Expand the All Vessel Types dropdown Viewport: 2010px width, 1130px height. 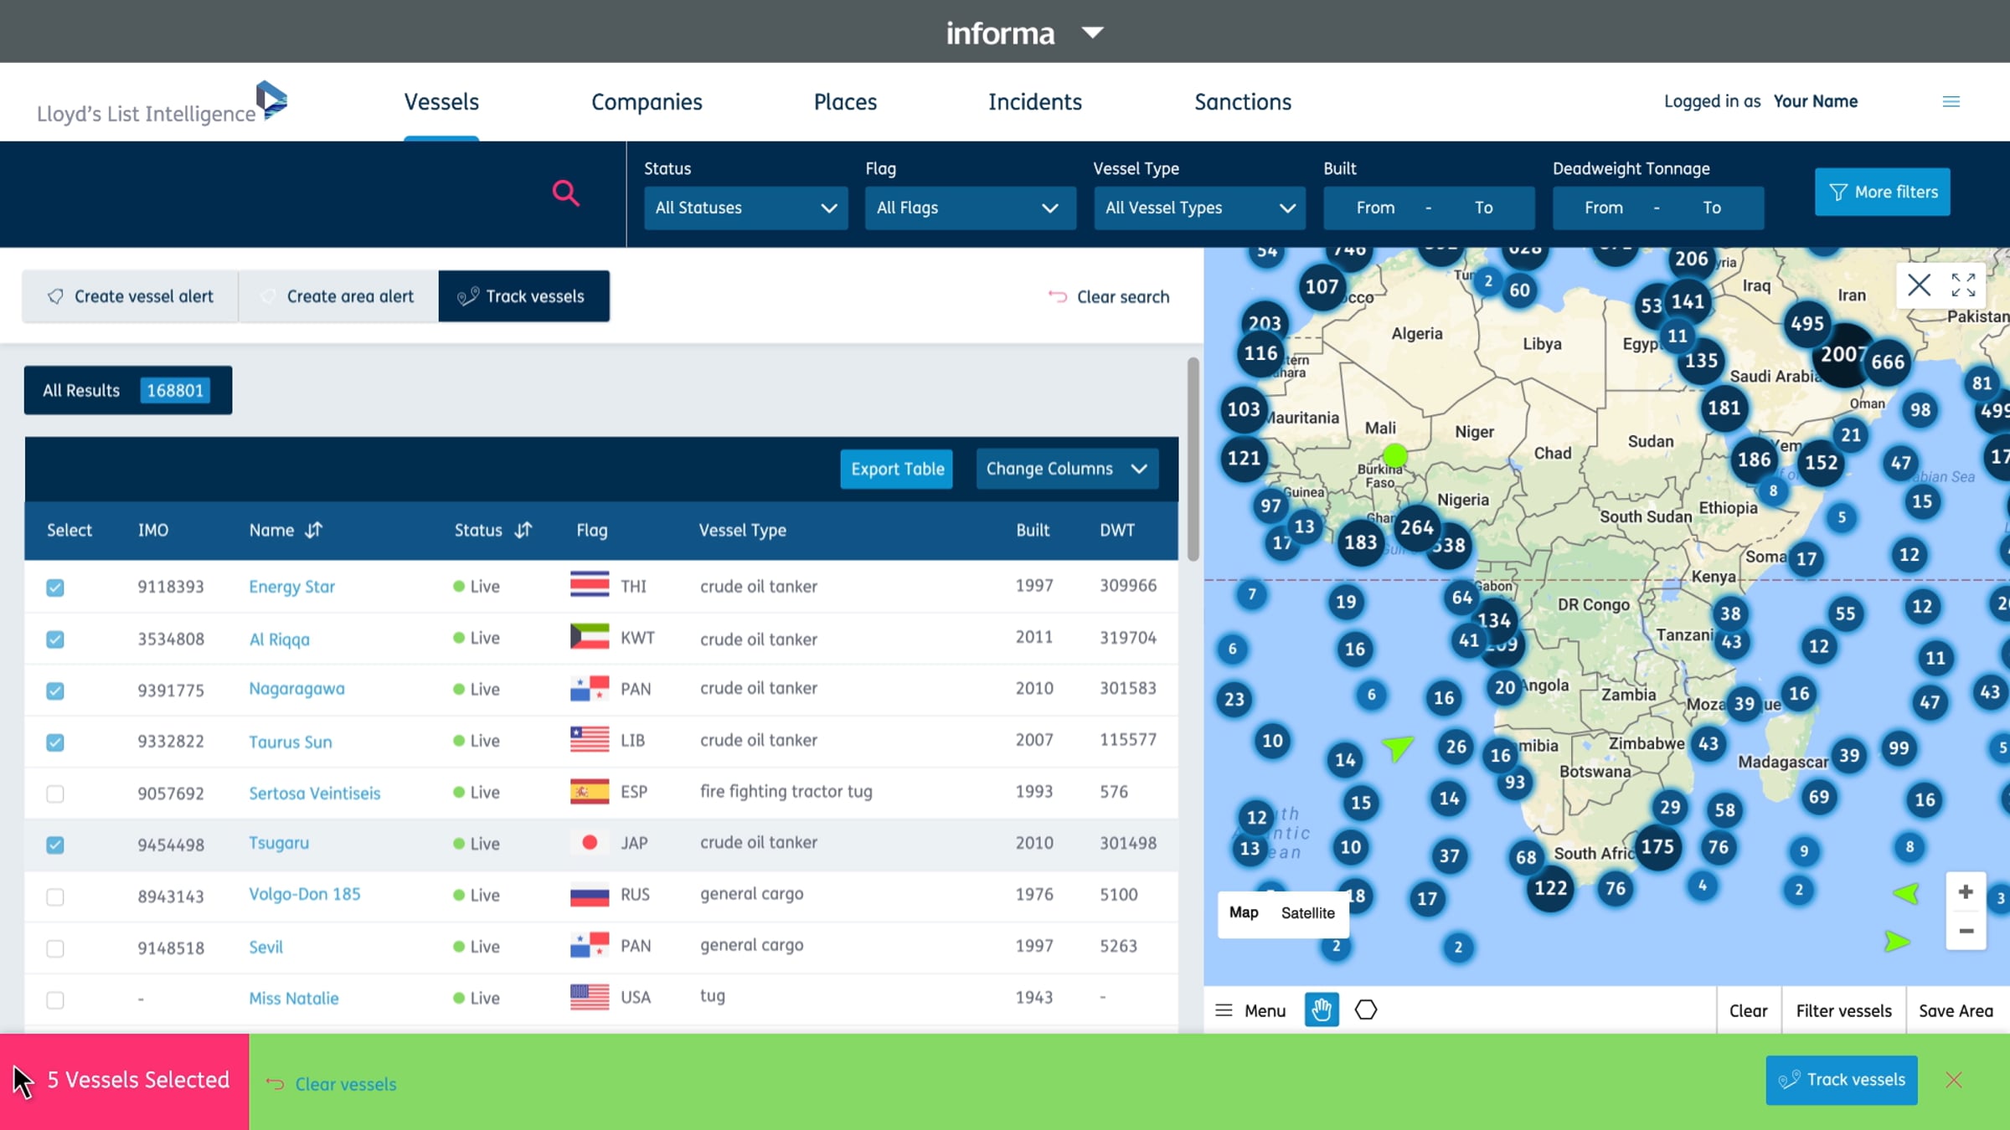[x=1198, y=208]
